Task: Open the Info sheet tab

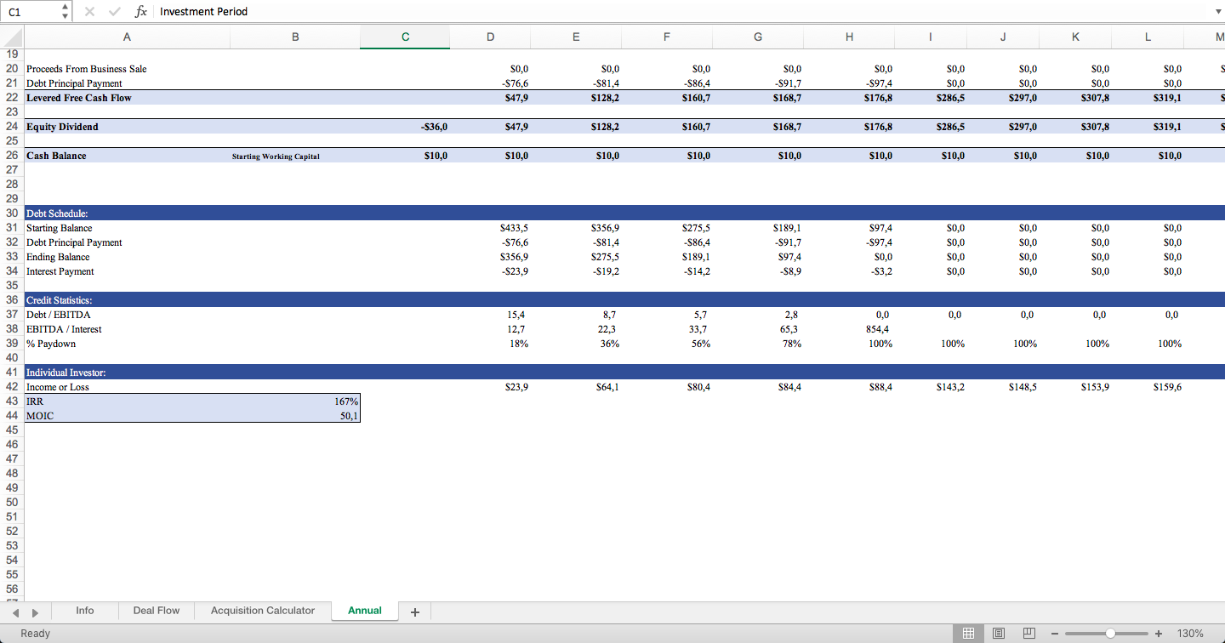Action: (85, 611)
